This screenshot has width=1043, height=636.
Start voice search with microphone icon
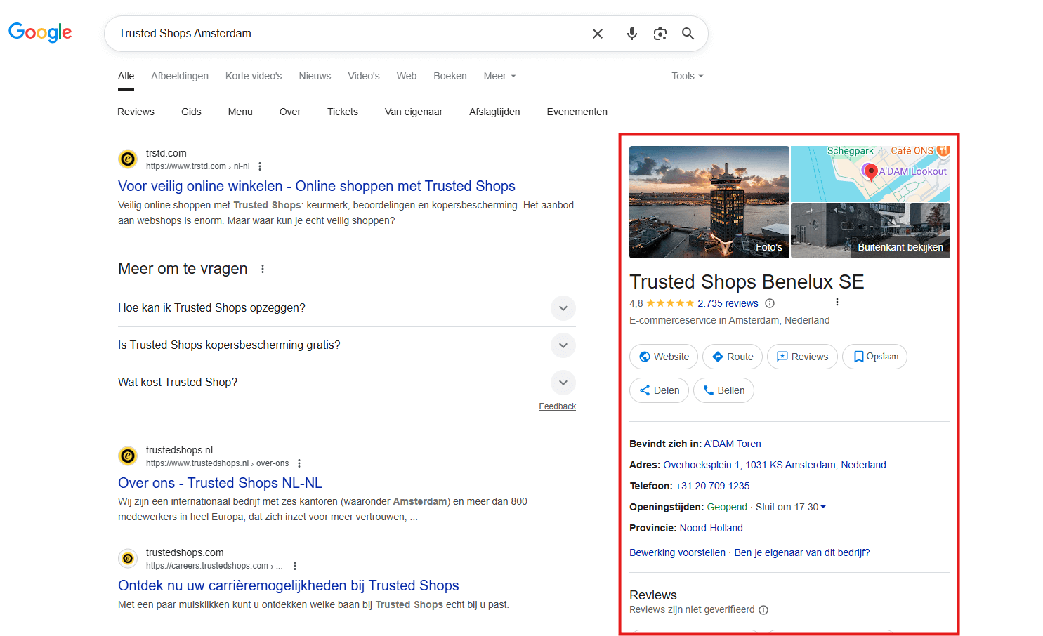(x=632, y=34)
